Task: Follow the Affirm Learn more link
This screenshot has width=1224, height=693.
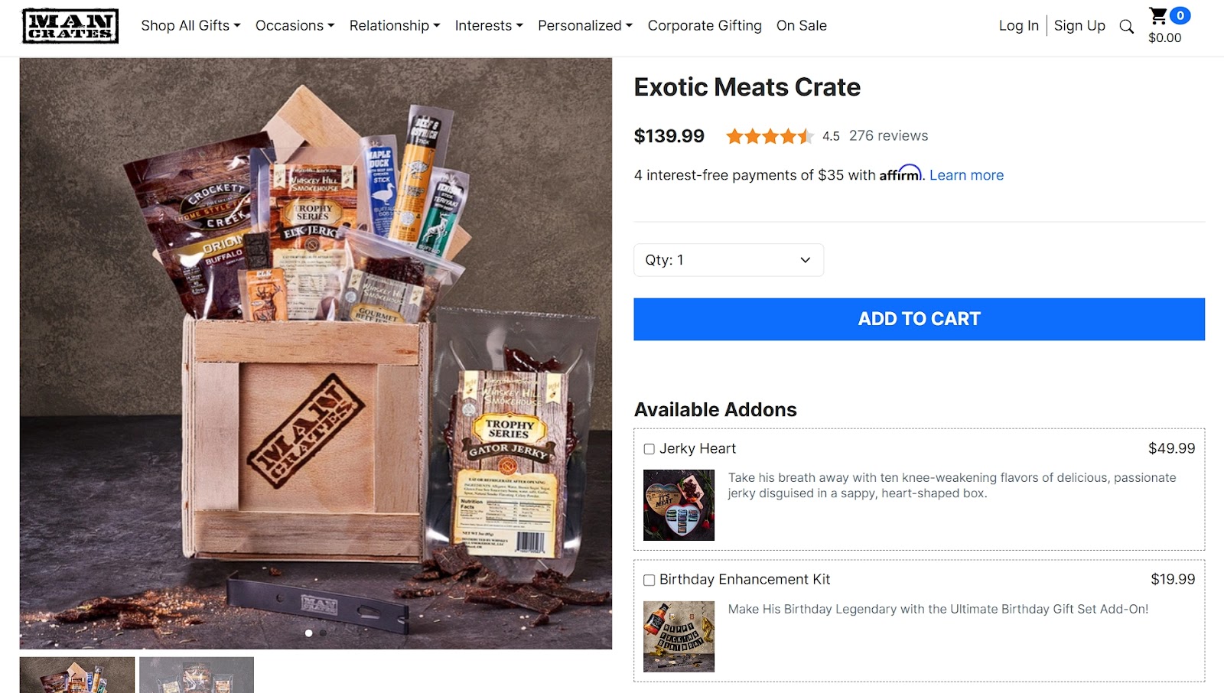Action: tap(966, 175)
